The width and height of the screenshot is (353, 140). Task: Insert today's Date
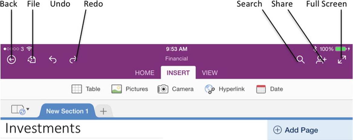click(269, 89)
